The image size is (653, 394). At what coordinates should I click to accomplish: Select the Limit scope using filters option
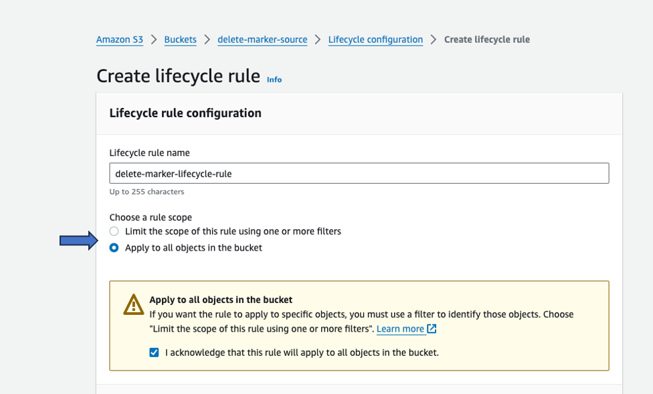pyautogui.click(x=114, y=231)
